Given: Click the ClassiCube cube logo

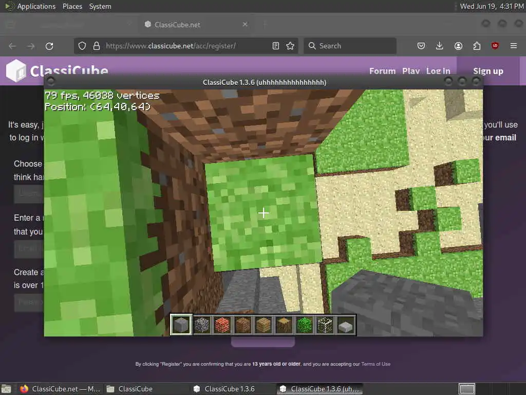Looking at the screenshot, I should (16, 71).
